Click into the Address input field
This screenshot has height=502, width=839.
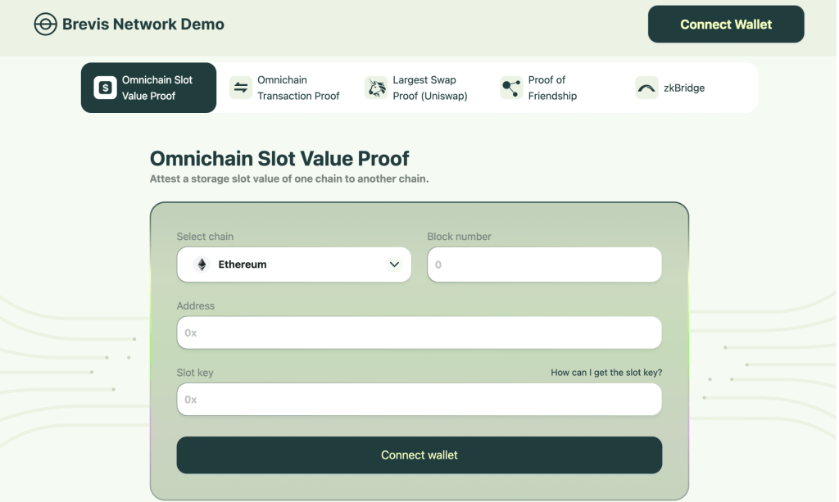click(x=419, y=332)
